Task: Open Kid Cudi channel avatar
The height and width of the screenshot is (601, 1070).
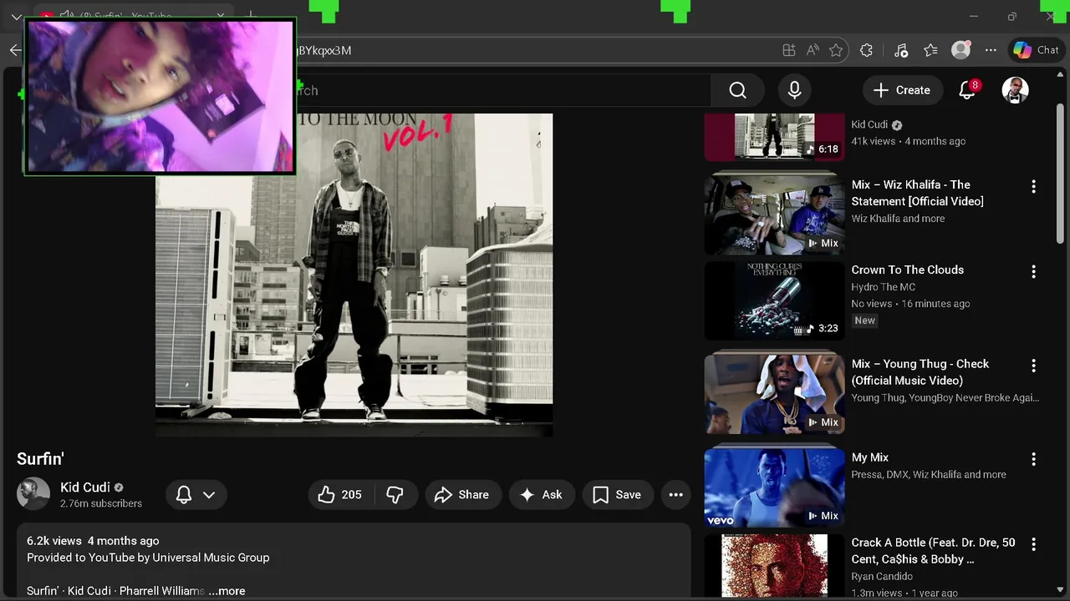Action: click(x=33, y=494)
